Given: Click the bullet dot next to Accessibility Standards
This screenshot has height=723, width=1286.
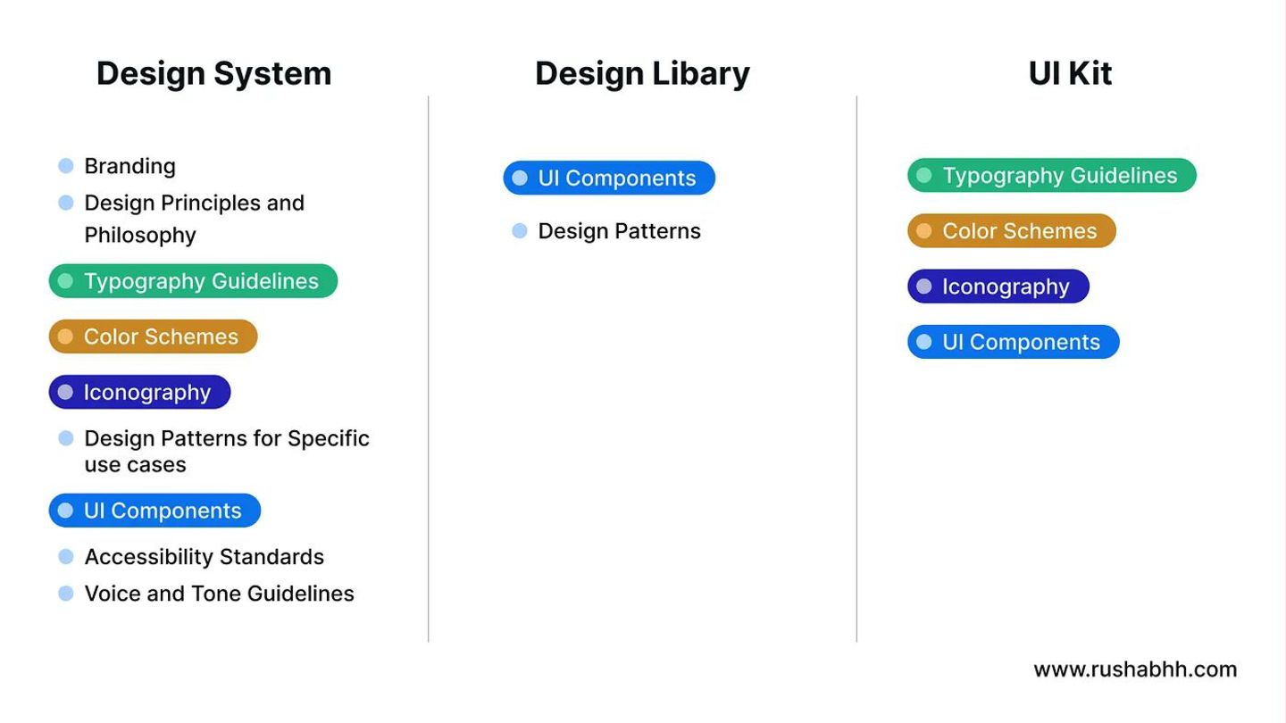Looking at the screenshot, I should pyautogui.click(x=65, y=557).
